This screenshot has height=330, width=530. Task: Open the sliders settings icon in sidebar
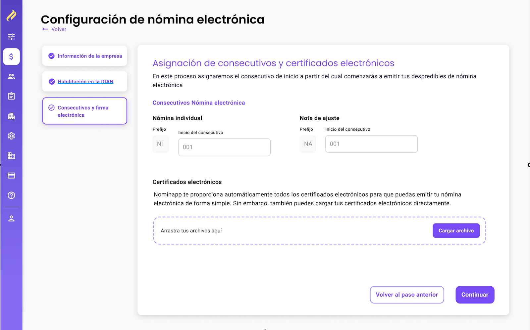point(11,37)
